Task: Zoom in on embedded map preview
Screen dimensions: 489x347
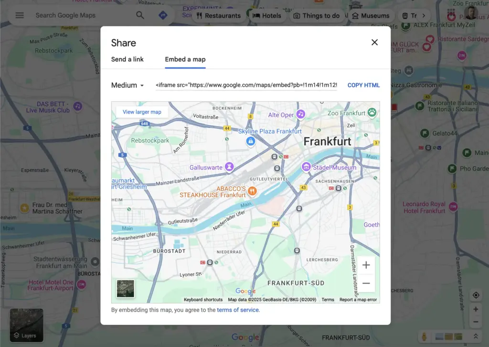Action: pos(366,265)
